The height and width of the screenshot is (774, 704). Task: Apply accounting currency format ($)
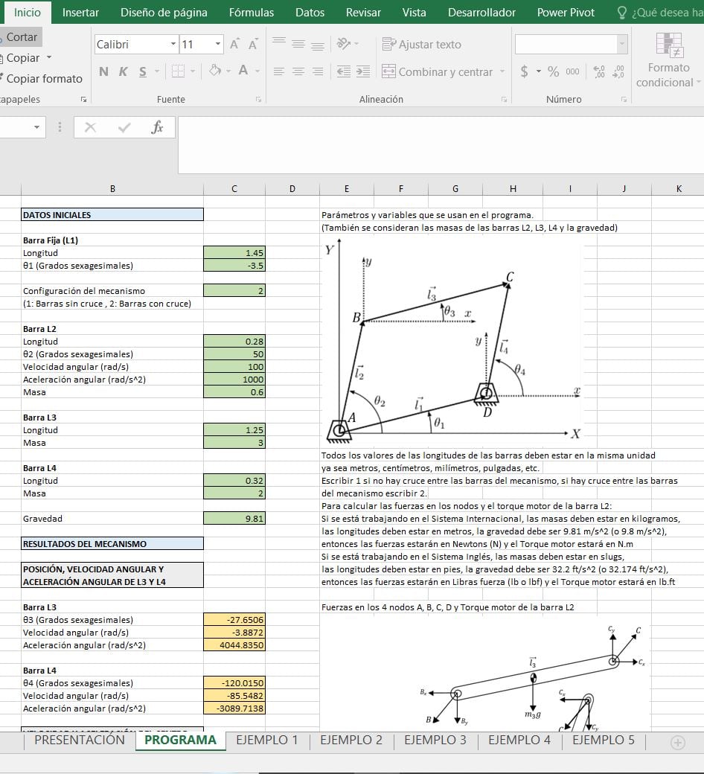click(x=525, y=71)
